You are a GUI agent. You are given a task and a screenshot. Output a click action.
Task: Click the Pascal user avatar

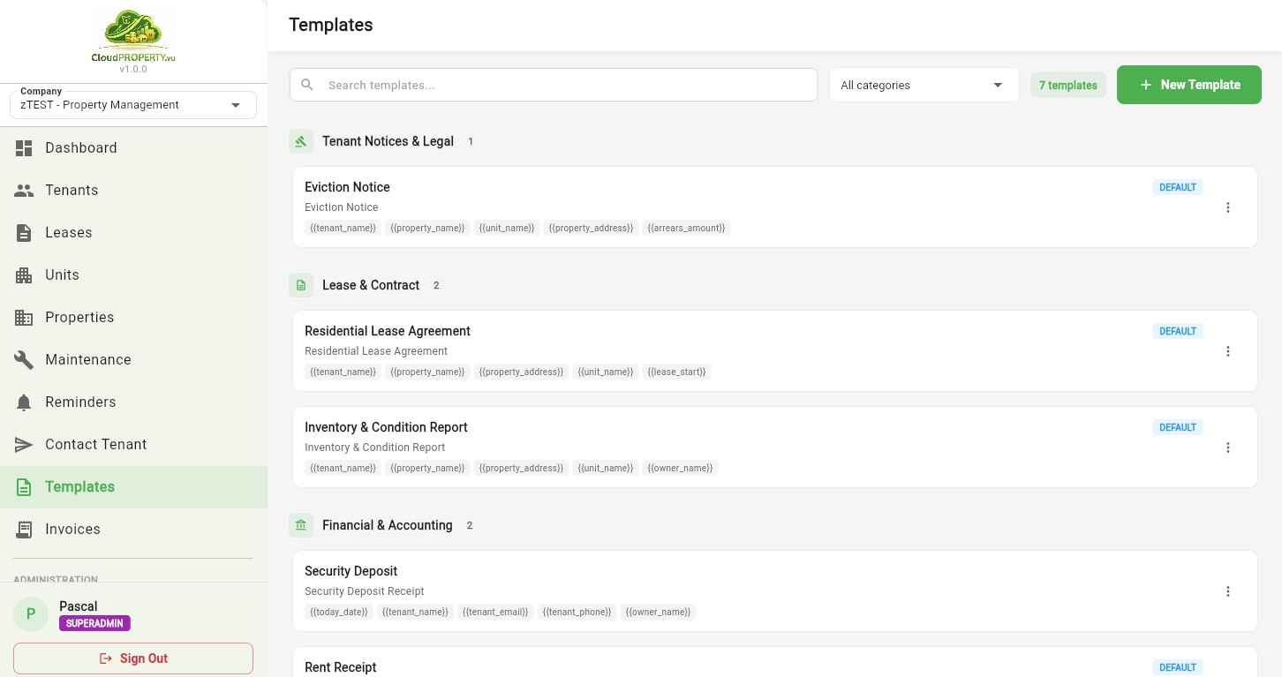31,614
